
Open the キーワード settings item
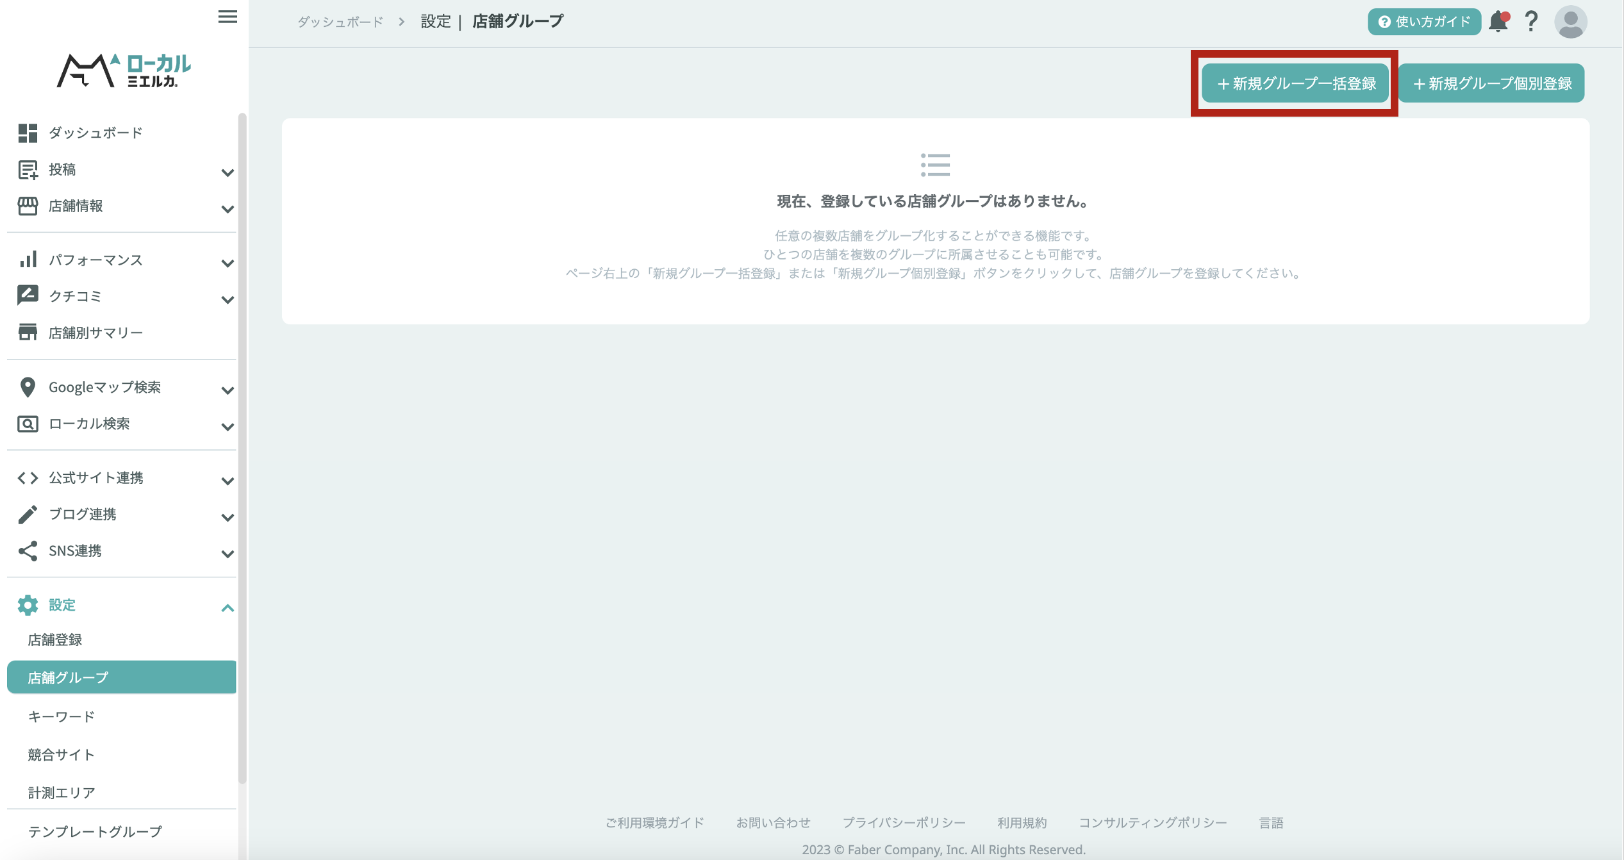point(62,716)
